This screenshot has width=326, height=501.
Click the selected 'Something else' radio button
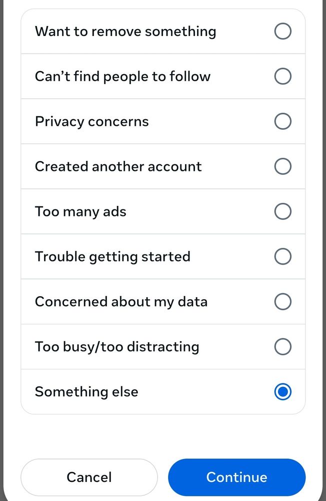(x=282, y=392)
